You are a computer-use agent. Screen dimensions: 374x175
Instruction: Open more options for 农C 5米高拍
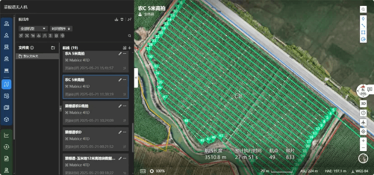coord(125,80)
